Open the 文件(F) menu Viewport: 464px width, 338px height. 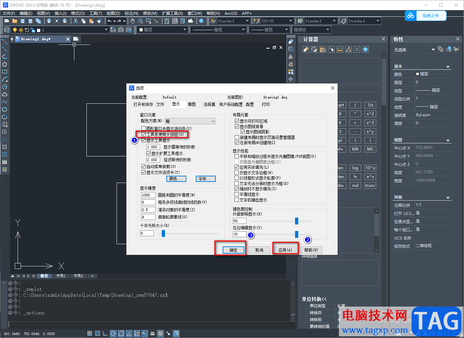pos(9,13)
